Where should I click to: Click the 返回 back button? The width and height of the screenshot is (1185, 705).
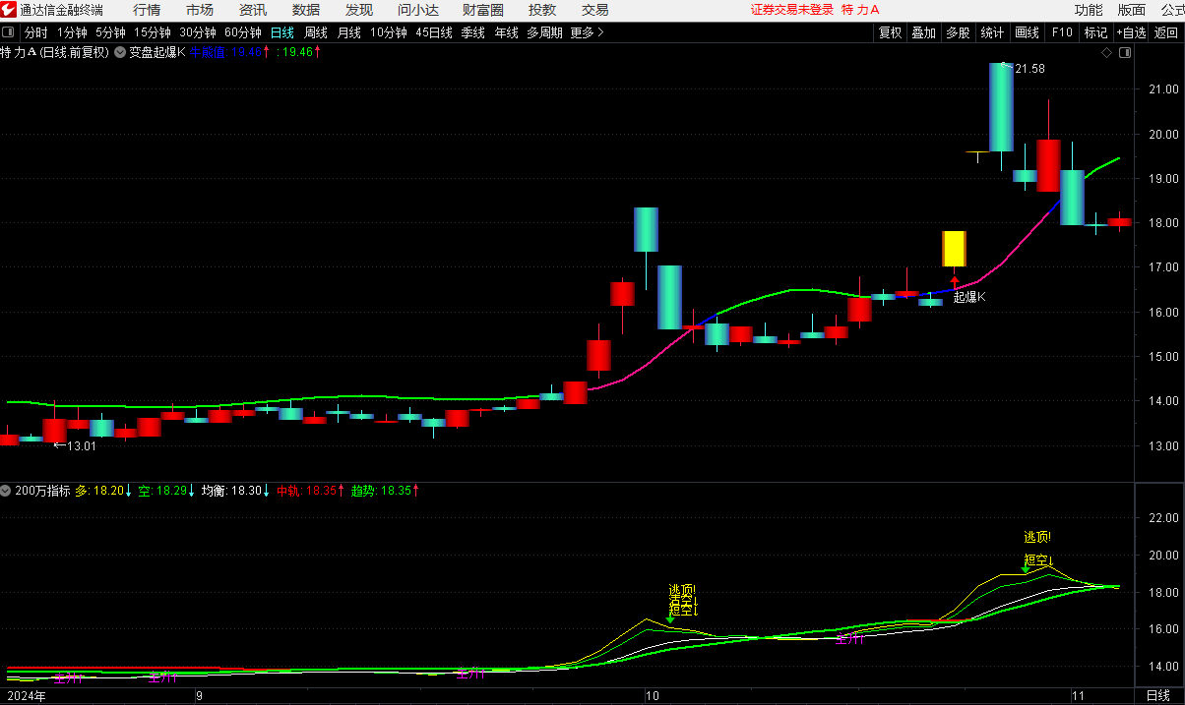coord(1166,32)
